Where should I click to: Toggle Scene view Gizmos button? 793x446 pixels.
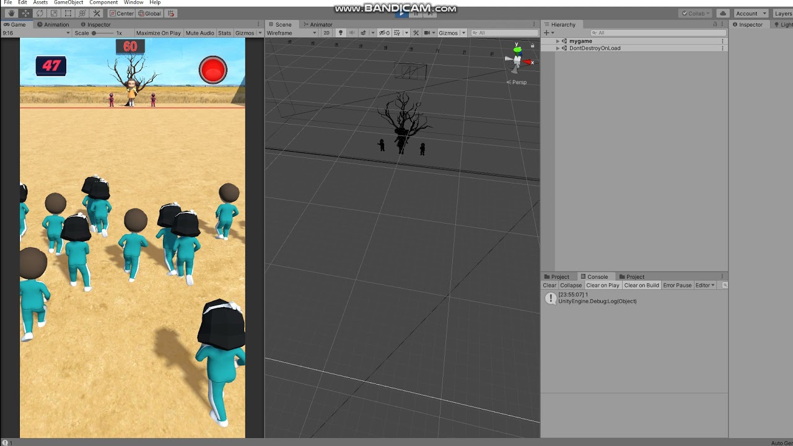click(448, 33)
